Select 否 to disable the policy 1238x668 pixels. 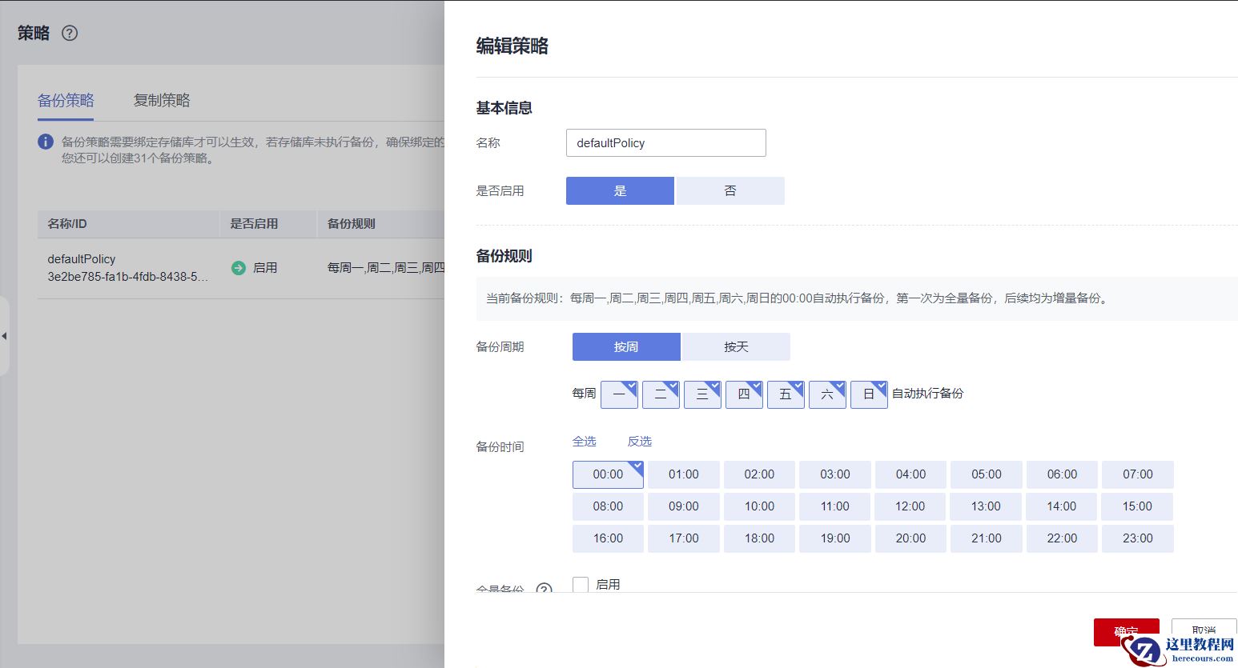[730, 191]
